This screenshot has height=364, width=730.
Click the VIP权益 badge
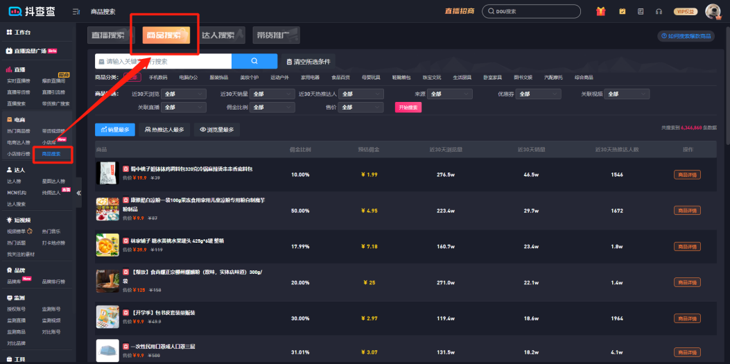coord(686,11)
